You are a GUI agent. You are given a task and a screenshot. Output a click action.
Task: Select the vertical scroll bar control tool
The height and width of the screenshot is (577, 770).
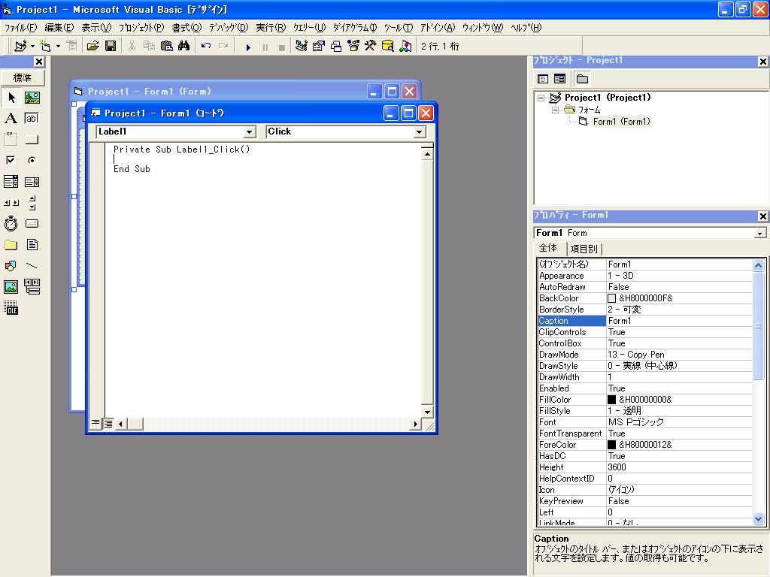32,203
